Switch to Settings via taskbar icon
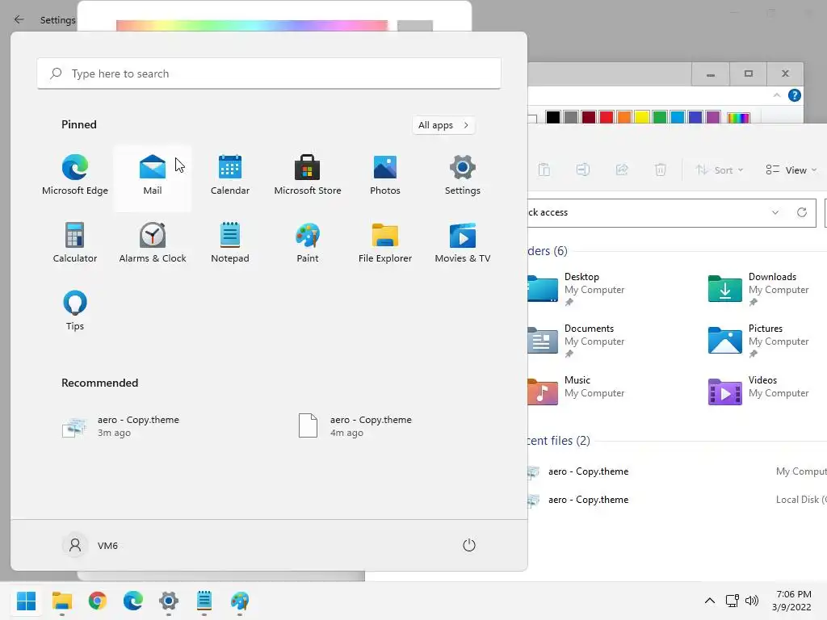This screenshot has height=620, width=827. click(x=169, y=601)
